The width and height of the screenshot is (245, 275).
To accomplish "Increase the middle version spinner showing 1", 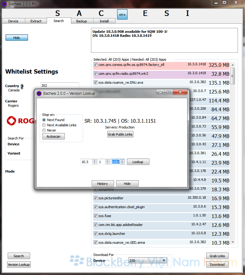I will [x=108, y=160].
